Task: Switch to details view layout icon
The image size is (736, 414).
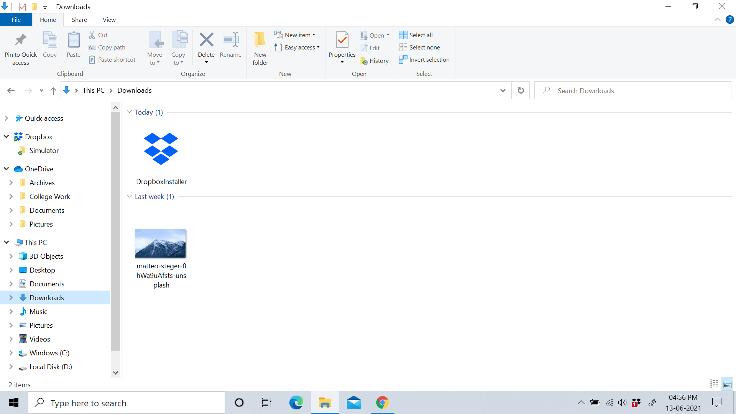Action: tap(714, 384)
